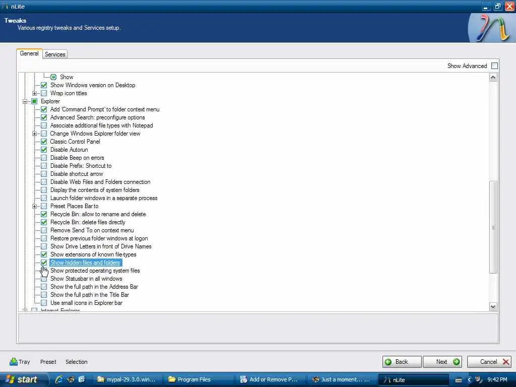This screenshot has height=387, width=516.
Task: Click the 9:42 PM clock
Action: (x=497, y=379)
